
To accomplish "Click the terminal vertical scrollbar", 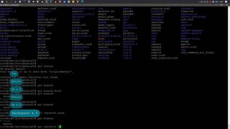I will [x=229, y=67].
